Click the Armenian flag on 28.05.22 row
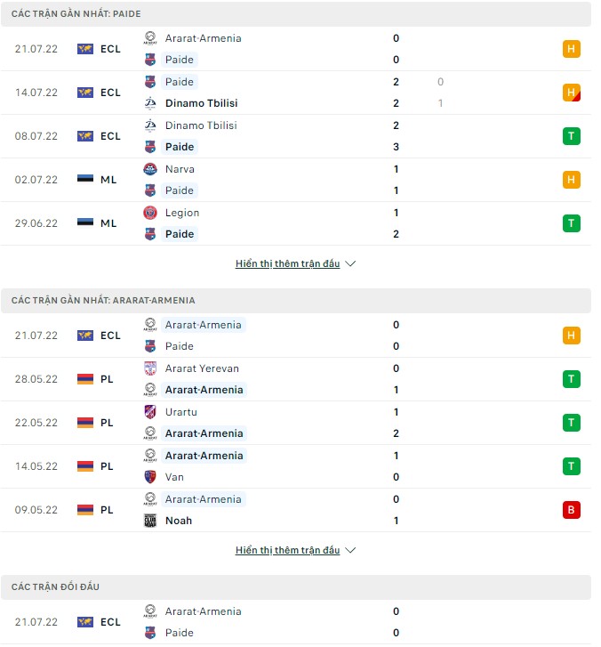This screenshot has width=601, height=647. (x=85, y=379)
